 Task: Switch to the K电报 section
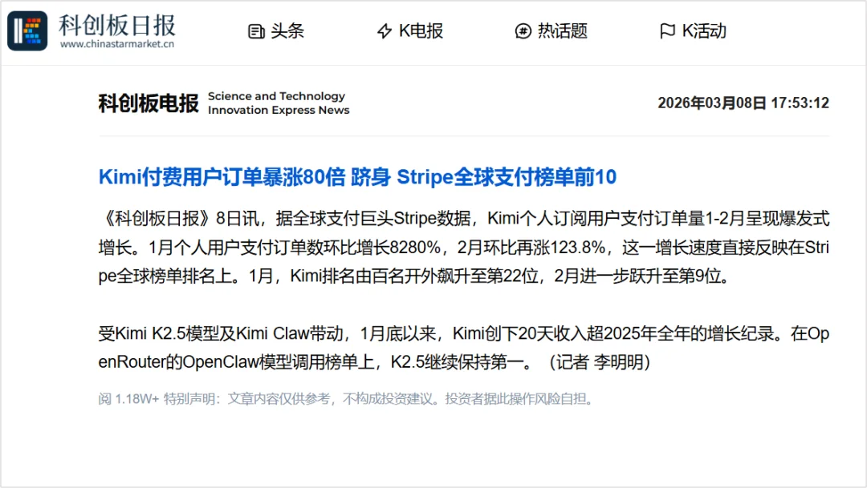409,30
